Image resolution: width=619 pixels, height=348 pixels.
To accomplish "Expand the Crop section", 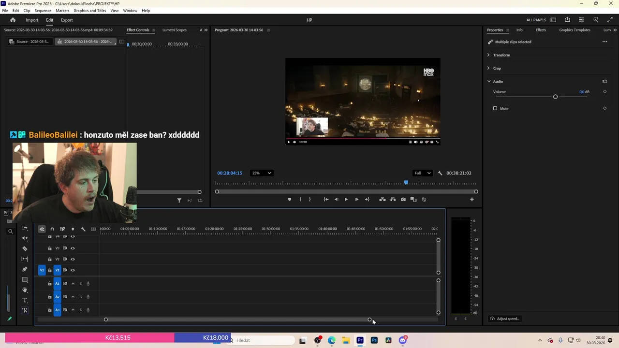I will 488,68.
